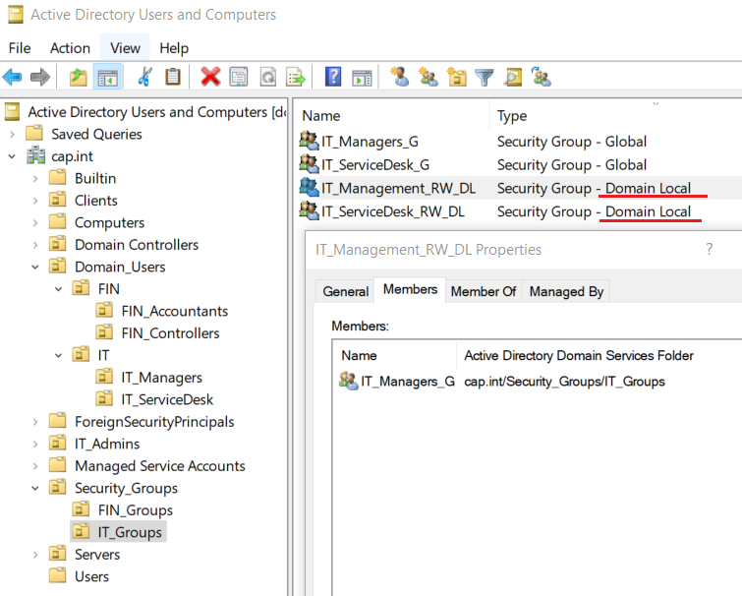742x596 pixels.
Task: Select IT_Groups in the tree
Action: tap(129, 532)
